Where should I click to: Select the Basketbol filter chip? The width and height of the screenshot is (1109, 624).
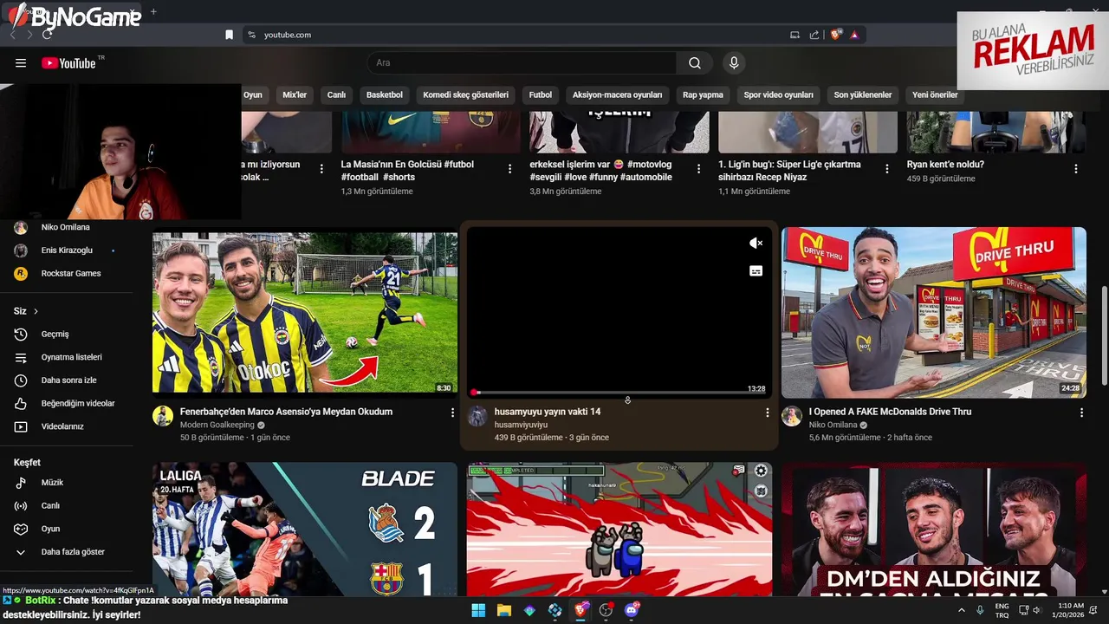tap(385, 95)
